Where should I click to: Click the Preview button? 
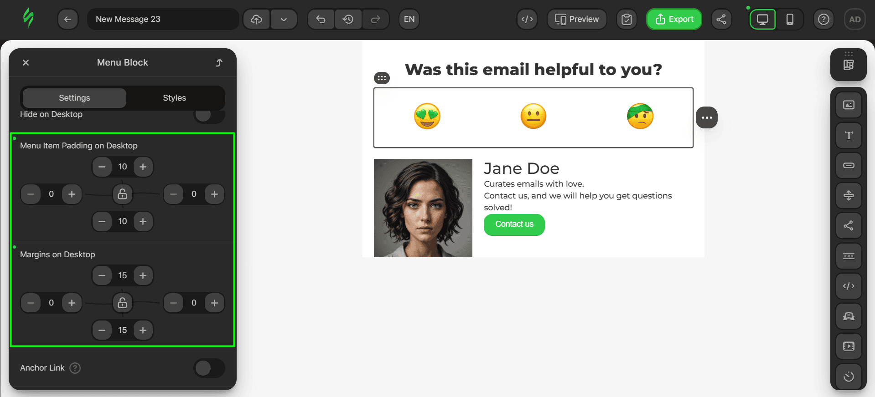[576, 19]
